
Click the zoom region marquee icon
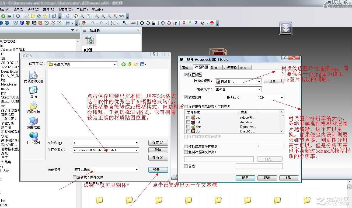point(109,16)
